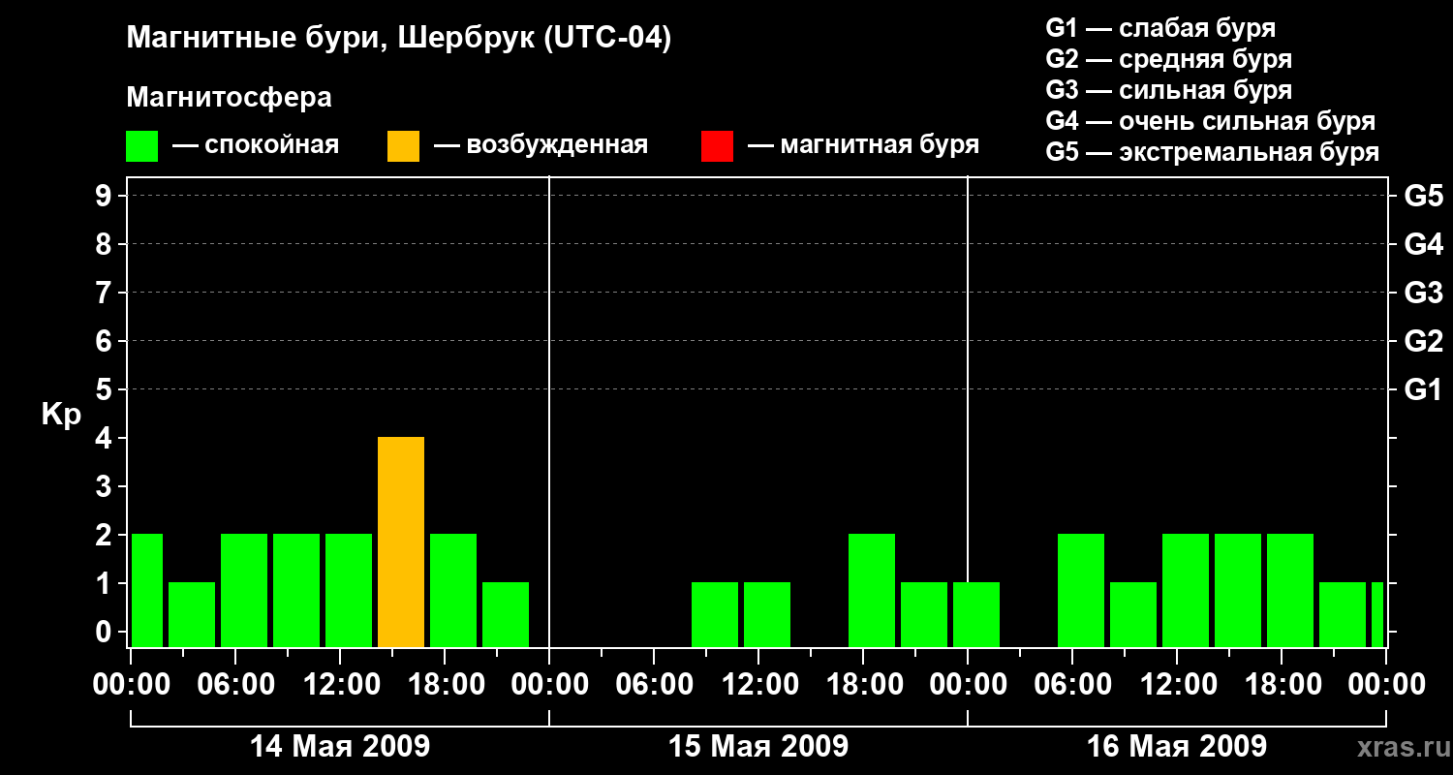This screenshot has width=1453, height=775.
Task: Select the green bar above 12:00 on 16 Мая
Action: point(1186,590)
